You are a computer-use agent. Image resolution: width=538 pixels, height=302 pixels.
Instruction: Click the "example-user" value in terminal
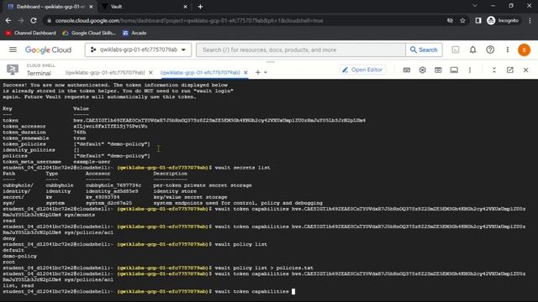92,162
